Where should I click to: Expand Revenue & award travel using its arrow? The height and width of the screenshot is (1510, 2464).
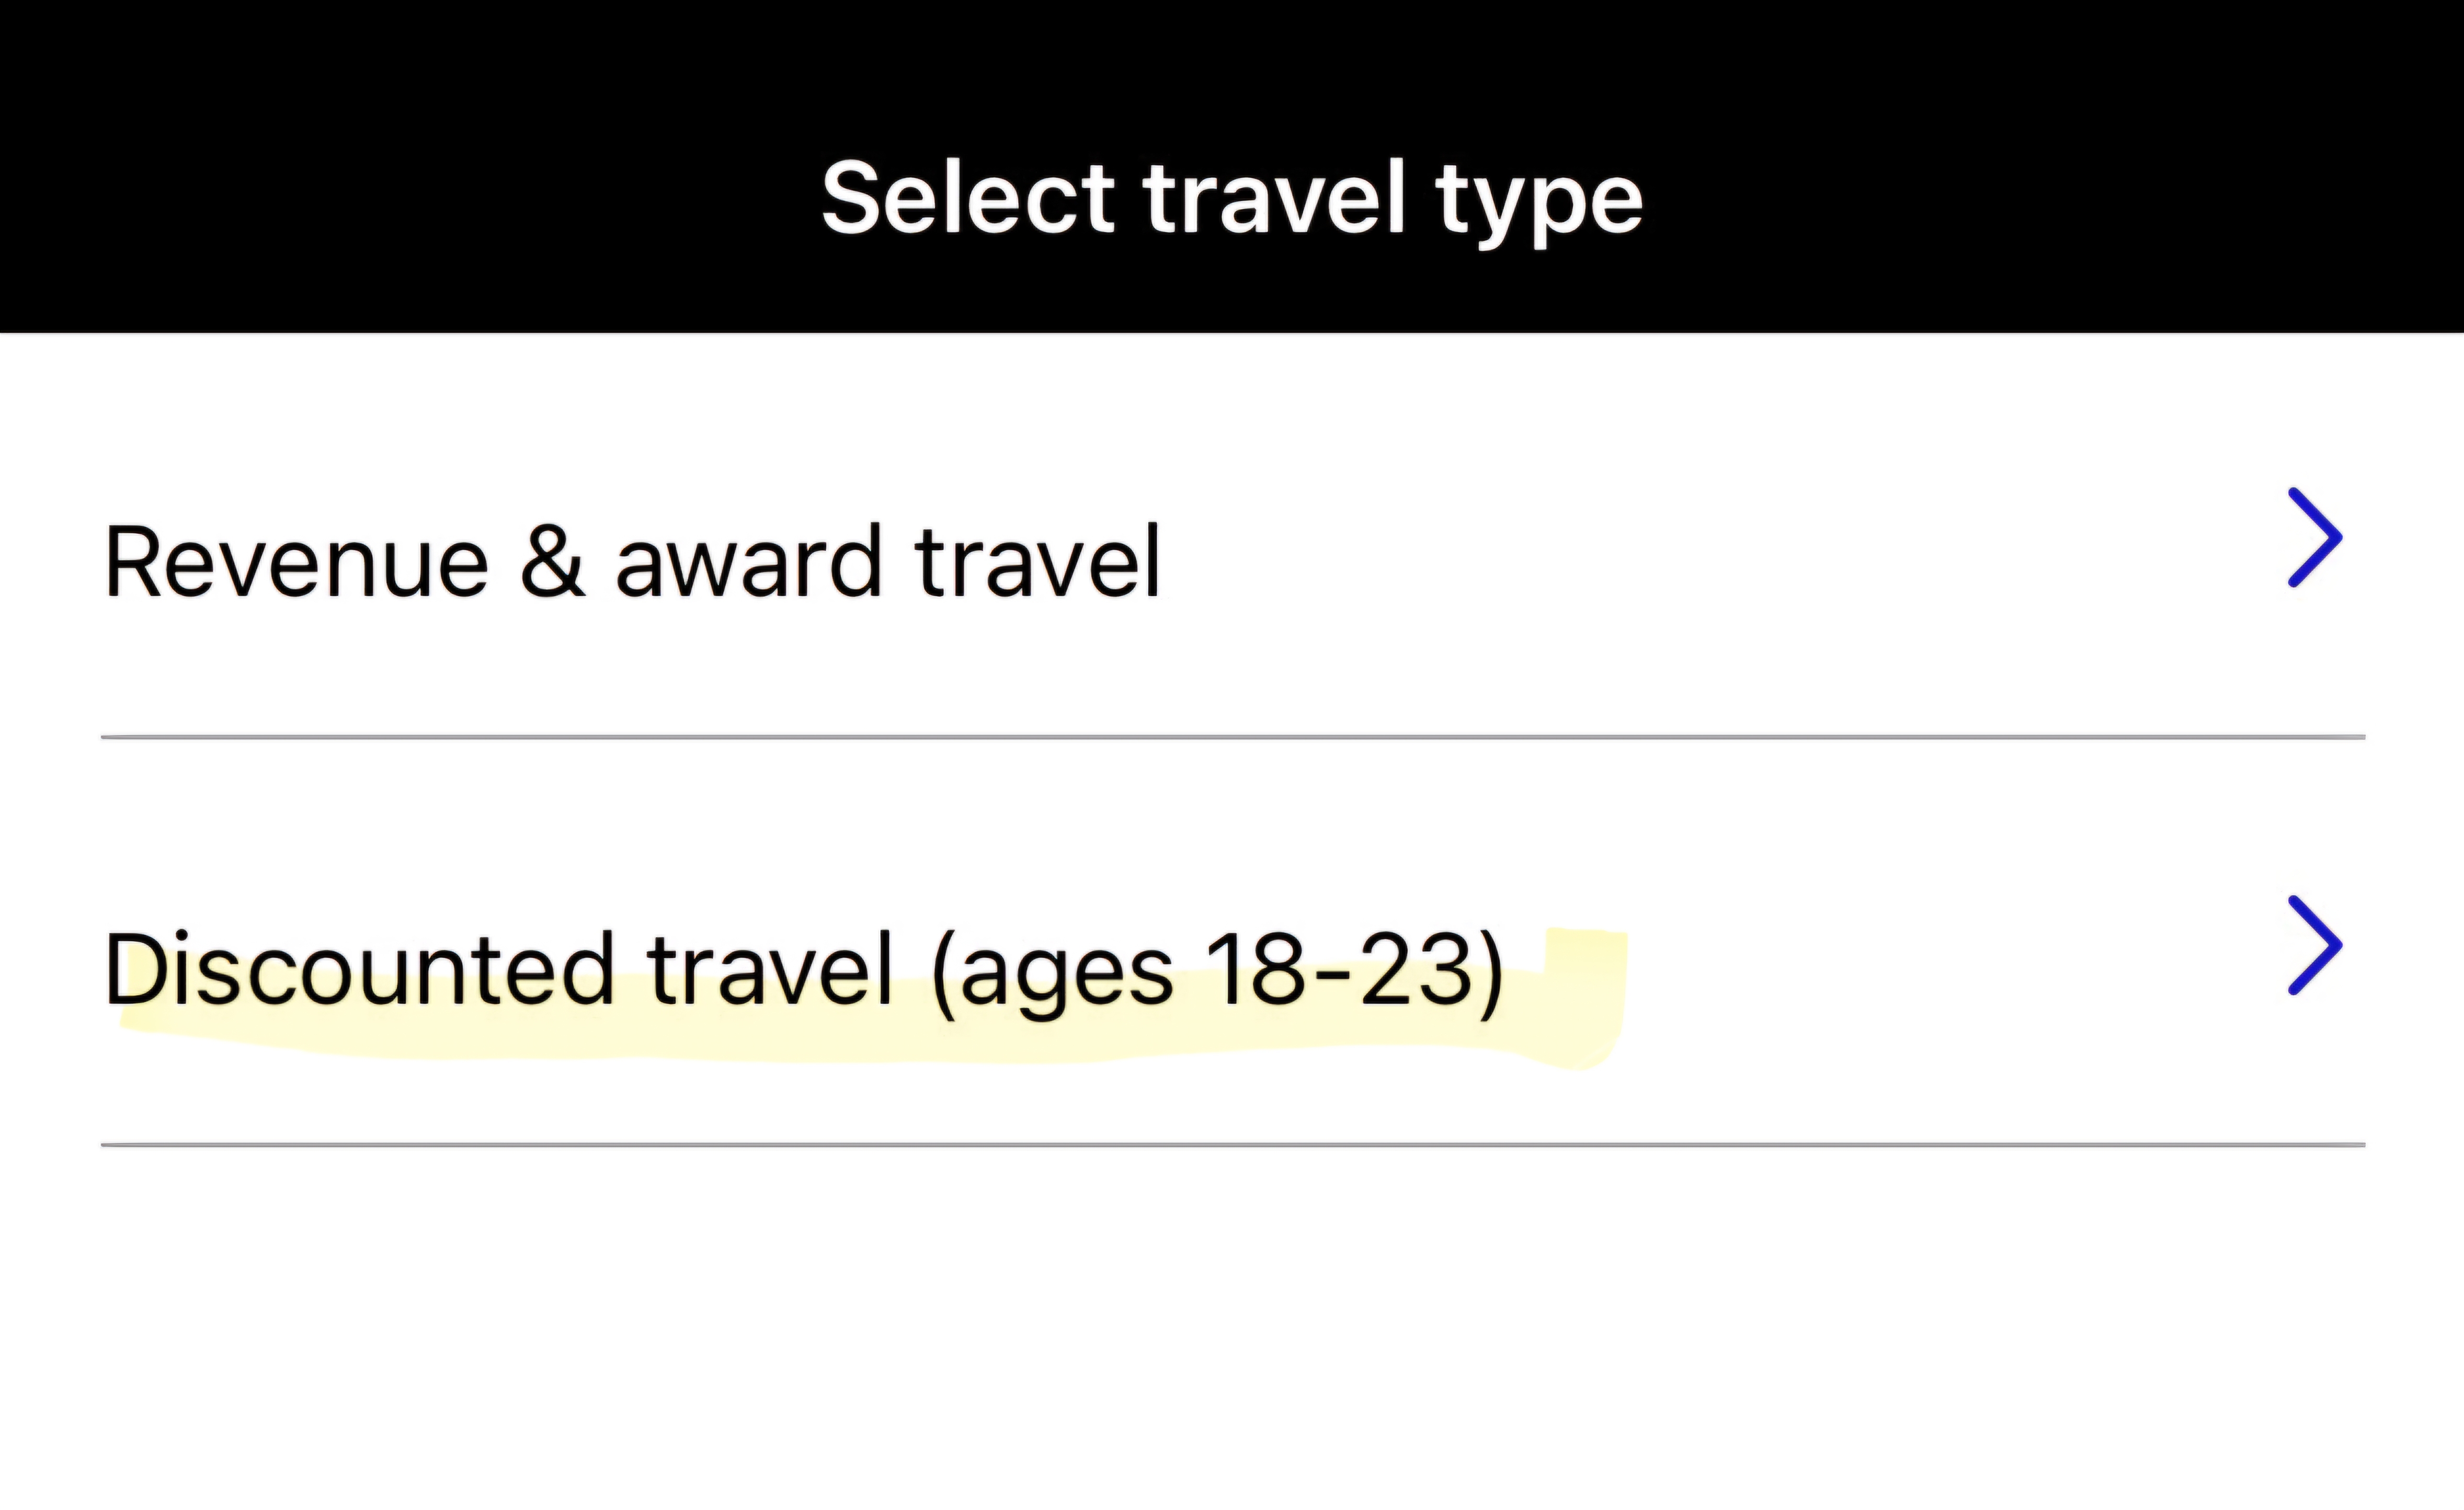point(2314,538)
